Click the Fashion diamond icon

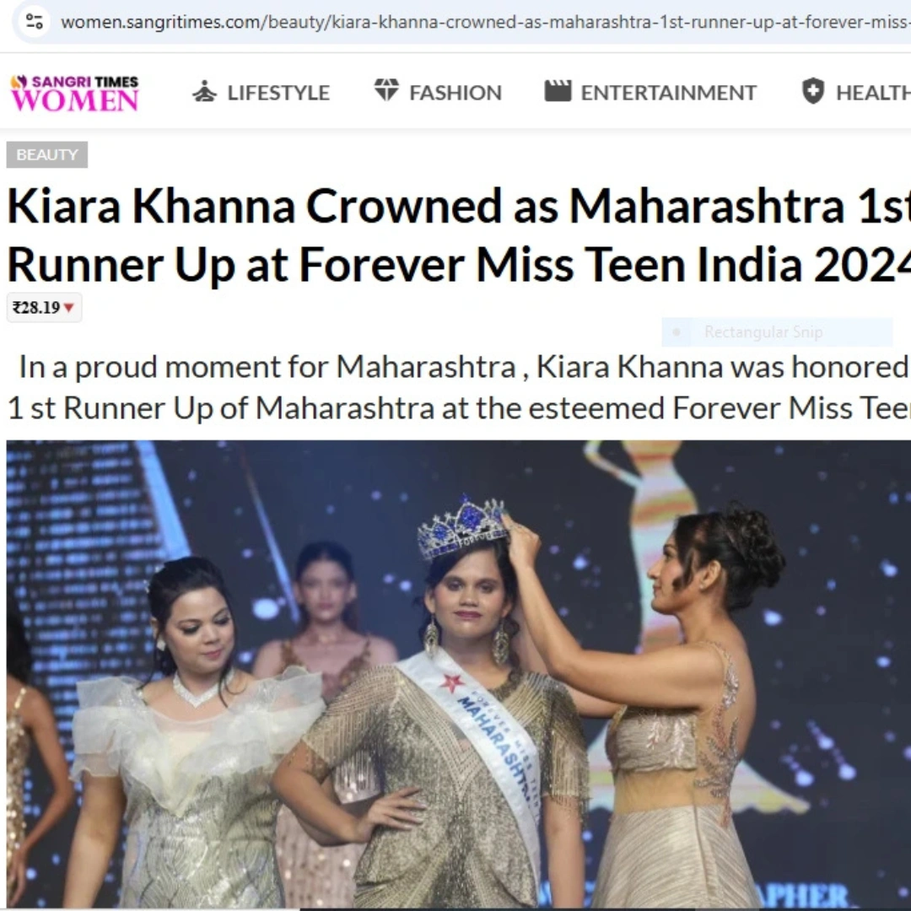[386, 90]
